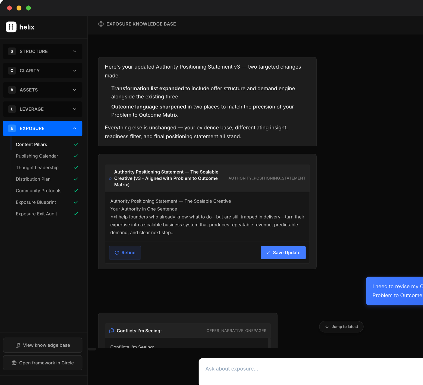Click the checkmark next to Thought Leadership

(76, 168)
